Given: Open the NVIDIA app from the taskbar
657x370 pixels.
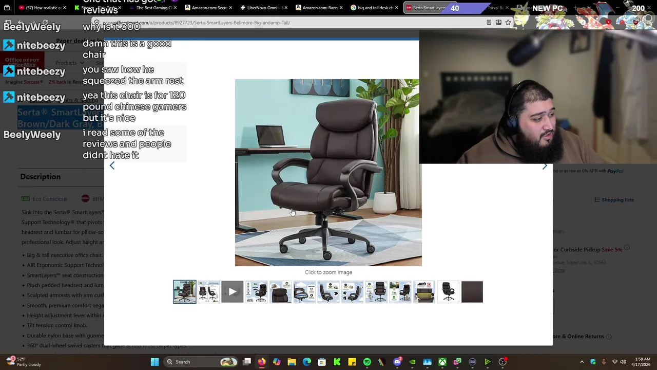Looking at the screenshot, I should pos(412,362).
